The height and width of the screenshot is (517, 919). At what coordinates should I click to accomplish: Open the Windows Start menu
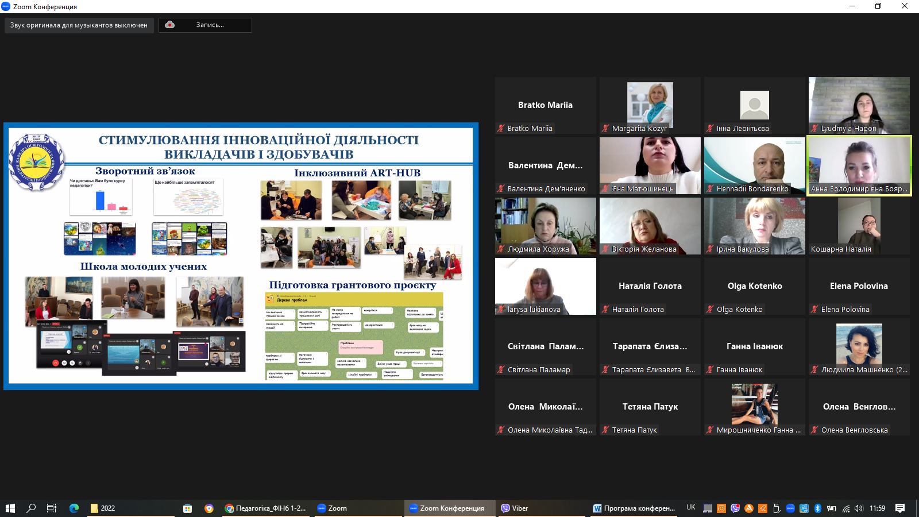point(10,508)
